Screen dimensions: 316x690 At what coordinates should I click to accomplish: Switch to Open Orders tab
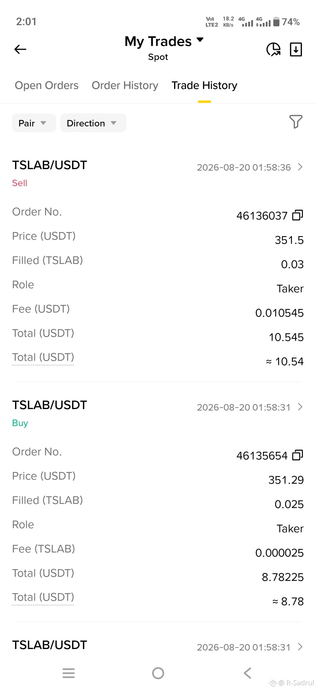click(x=47, y=85)
